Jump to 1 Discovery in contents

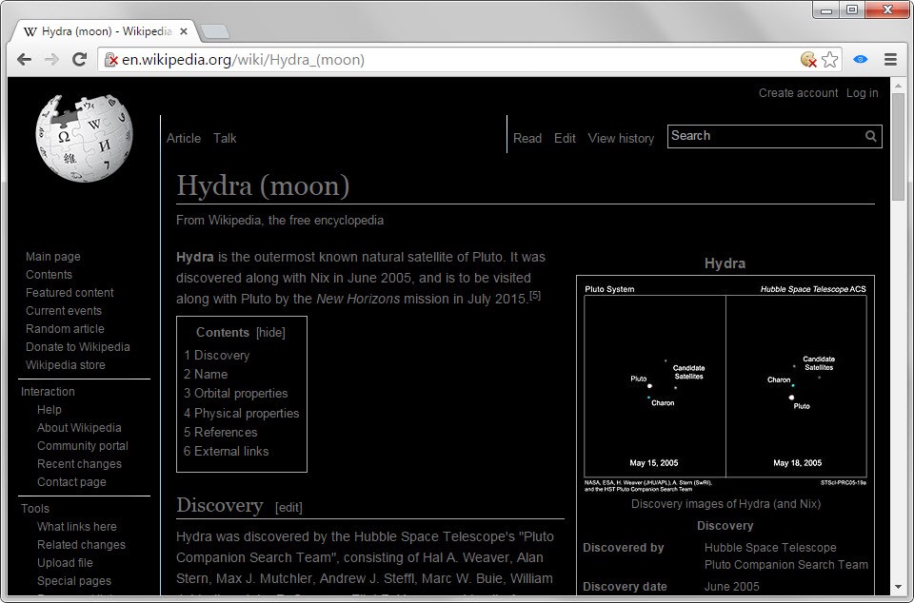pos(216,355)
